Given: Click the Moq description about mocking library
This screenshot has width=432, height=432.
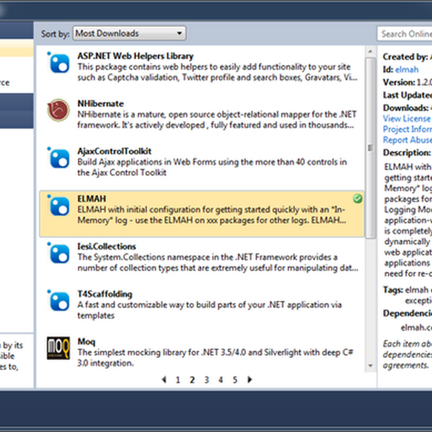Looking at the screenshot, I should click(x=215, y=357).
